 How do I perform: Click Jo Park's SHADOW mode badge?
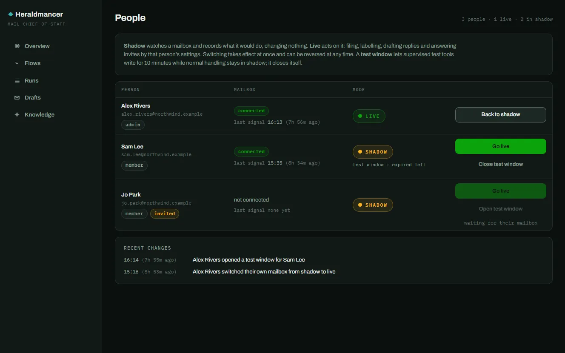pyautogui.click(x=373, y=205)
